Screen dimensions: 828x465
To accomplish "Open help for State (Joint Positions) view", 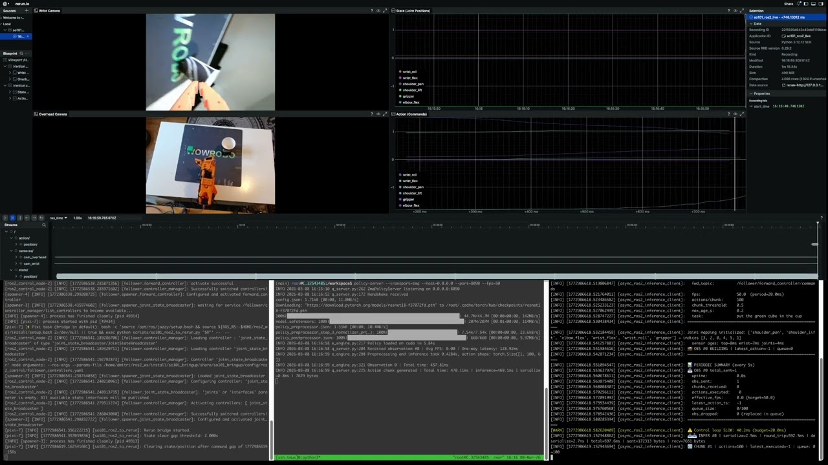I will [728, 10].
